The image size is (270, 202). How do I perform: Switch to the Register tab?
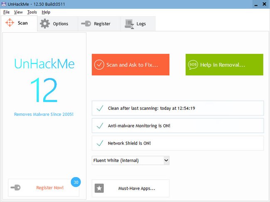click(x=99, y=24)
